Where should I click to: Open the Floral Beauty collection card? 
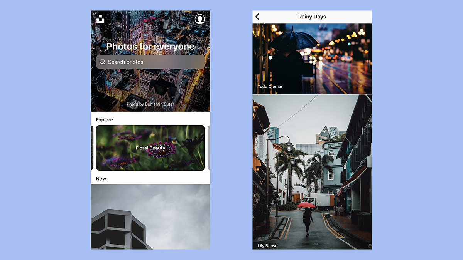pos(150,148)
